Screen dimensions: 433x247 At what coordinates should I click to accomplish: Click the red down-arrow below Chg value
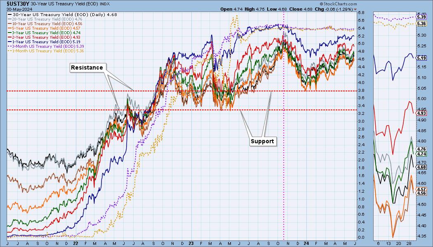(355, 9)
